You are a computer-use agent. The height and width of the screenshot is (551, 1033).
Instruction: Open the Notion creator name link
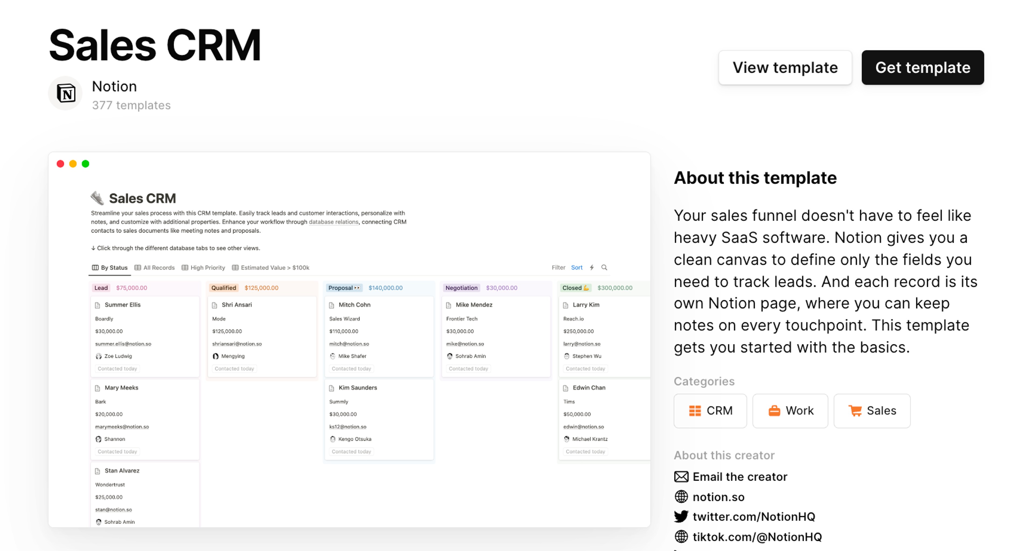pyautogui.click(x=114, y=86)
